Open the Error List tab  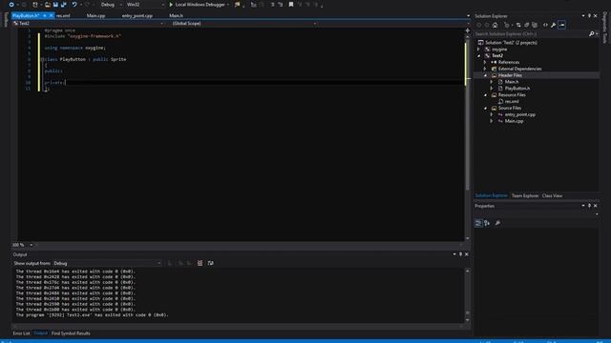tap(21, 333)
